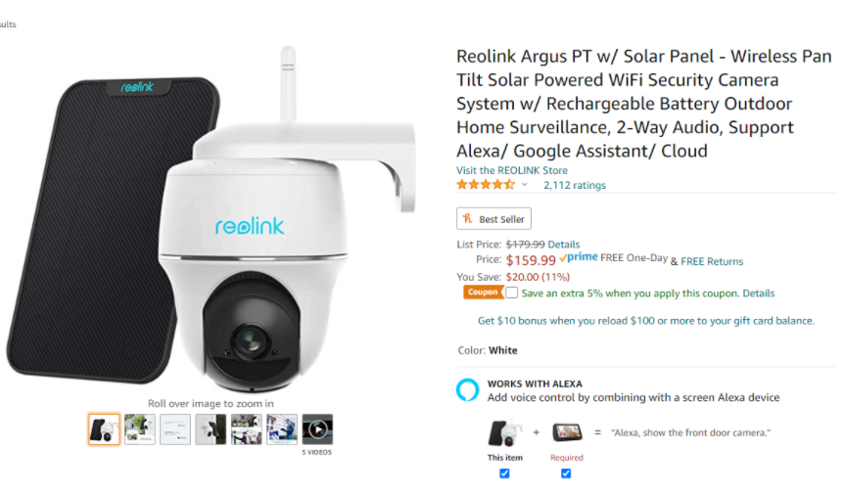Image resolution: width=844 pixels, height=498 pixels.
Task: Play the product videos thumbnail
Action: [x=317, y=430]
